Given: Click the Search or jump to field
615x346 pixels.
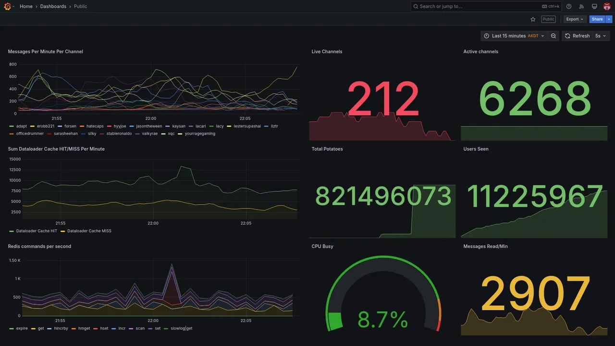Looking at the screenshot, I should pos(486,6).
